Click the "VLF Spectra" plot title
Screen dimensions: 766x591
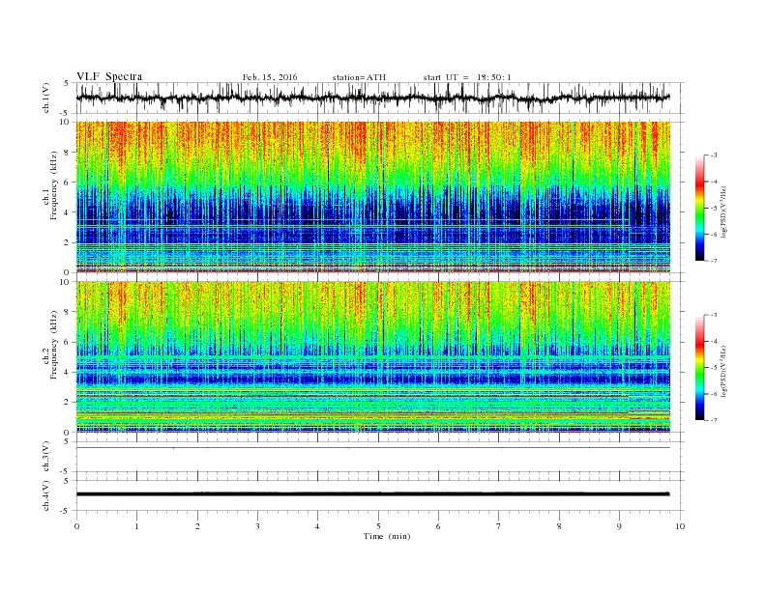(109, 76)
